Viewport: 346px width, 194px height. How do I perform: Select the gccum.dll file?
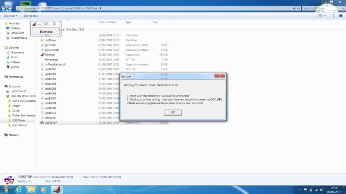[50, 45]
